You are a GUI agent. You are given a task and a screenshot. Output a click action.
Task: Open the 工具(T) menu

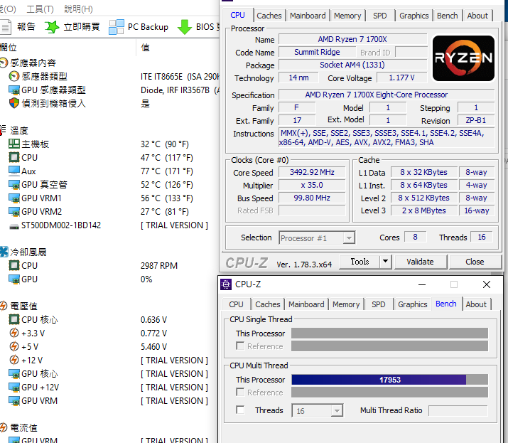40,9
